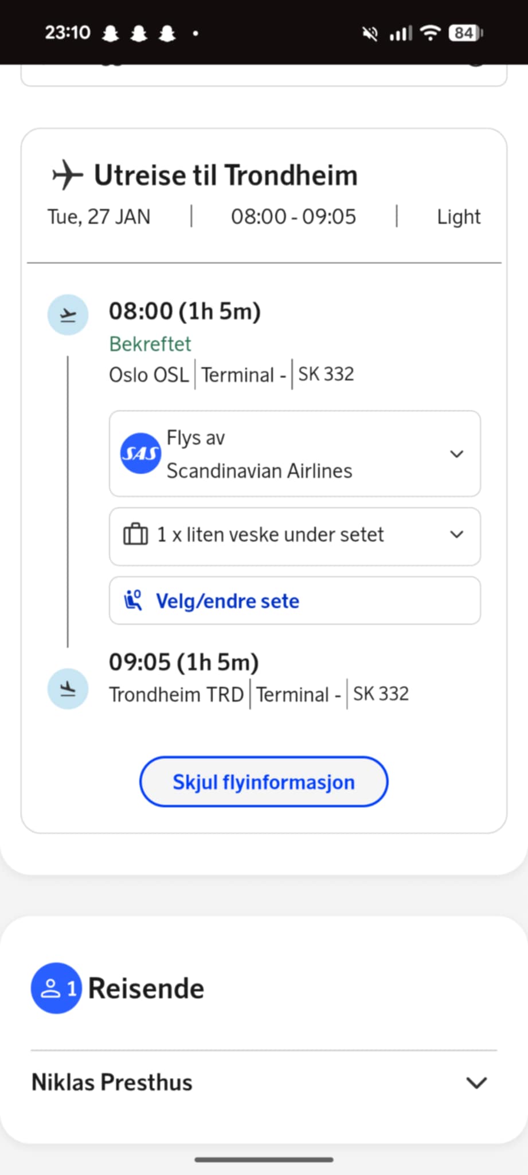Tap the departure takeoff icon at 08:00
Screen dimensions: 528x1175
tap(68, 315)
